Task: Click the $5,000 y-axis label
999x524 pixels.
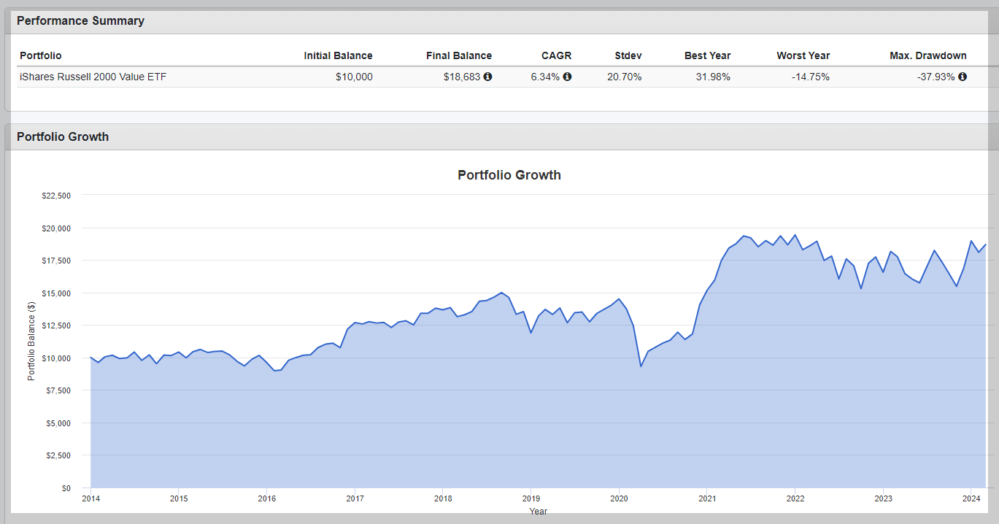Action: pyautogui.click(x=58, y=423)
